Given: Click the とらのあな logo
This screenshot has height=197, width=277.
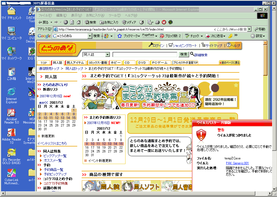Looking at the screenshot, I should pyautogui.click(x=57, y=48).
